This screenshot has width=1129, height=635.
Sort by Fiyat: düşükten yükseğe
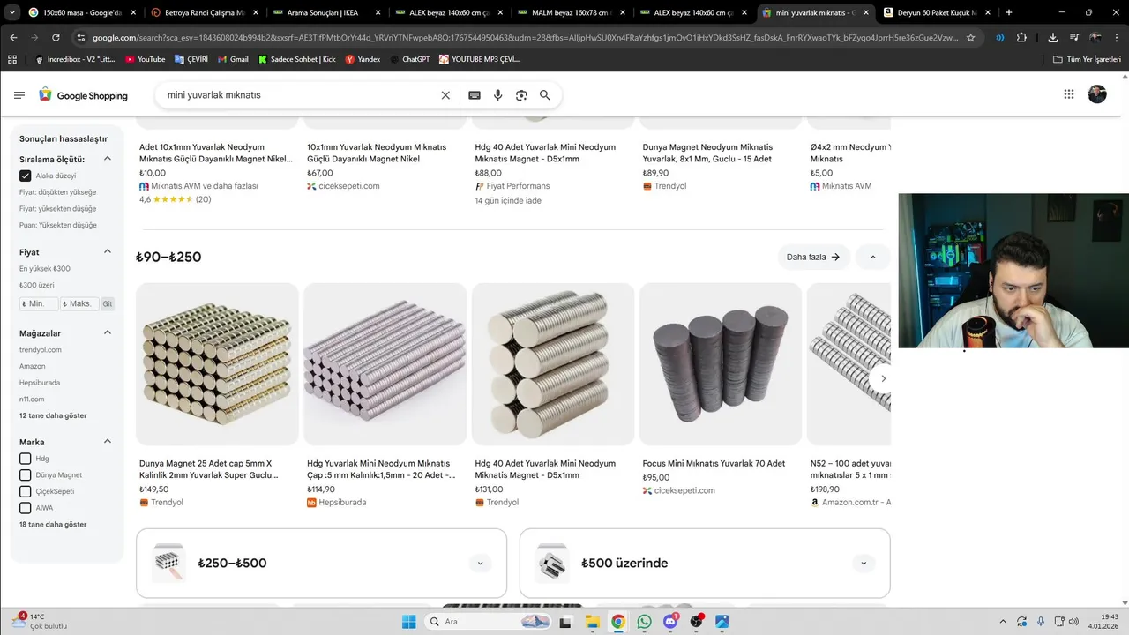tap(58, 192)
